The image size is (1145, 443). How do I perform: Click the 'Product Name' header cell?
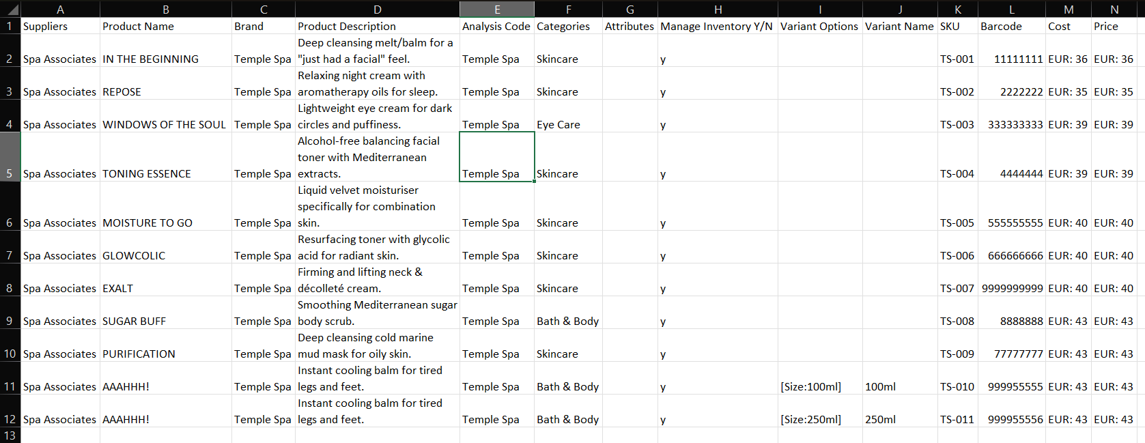click(x=166, y=26)
